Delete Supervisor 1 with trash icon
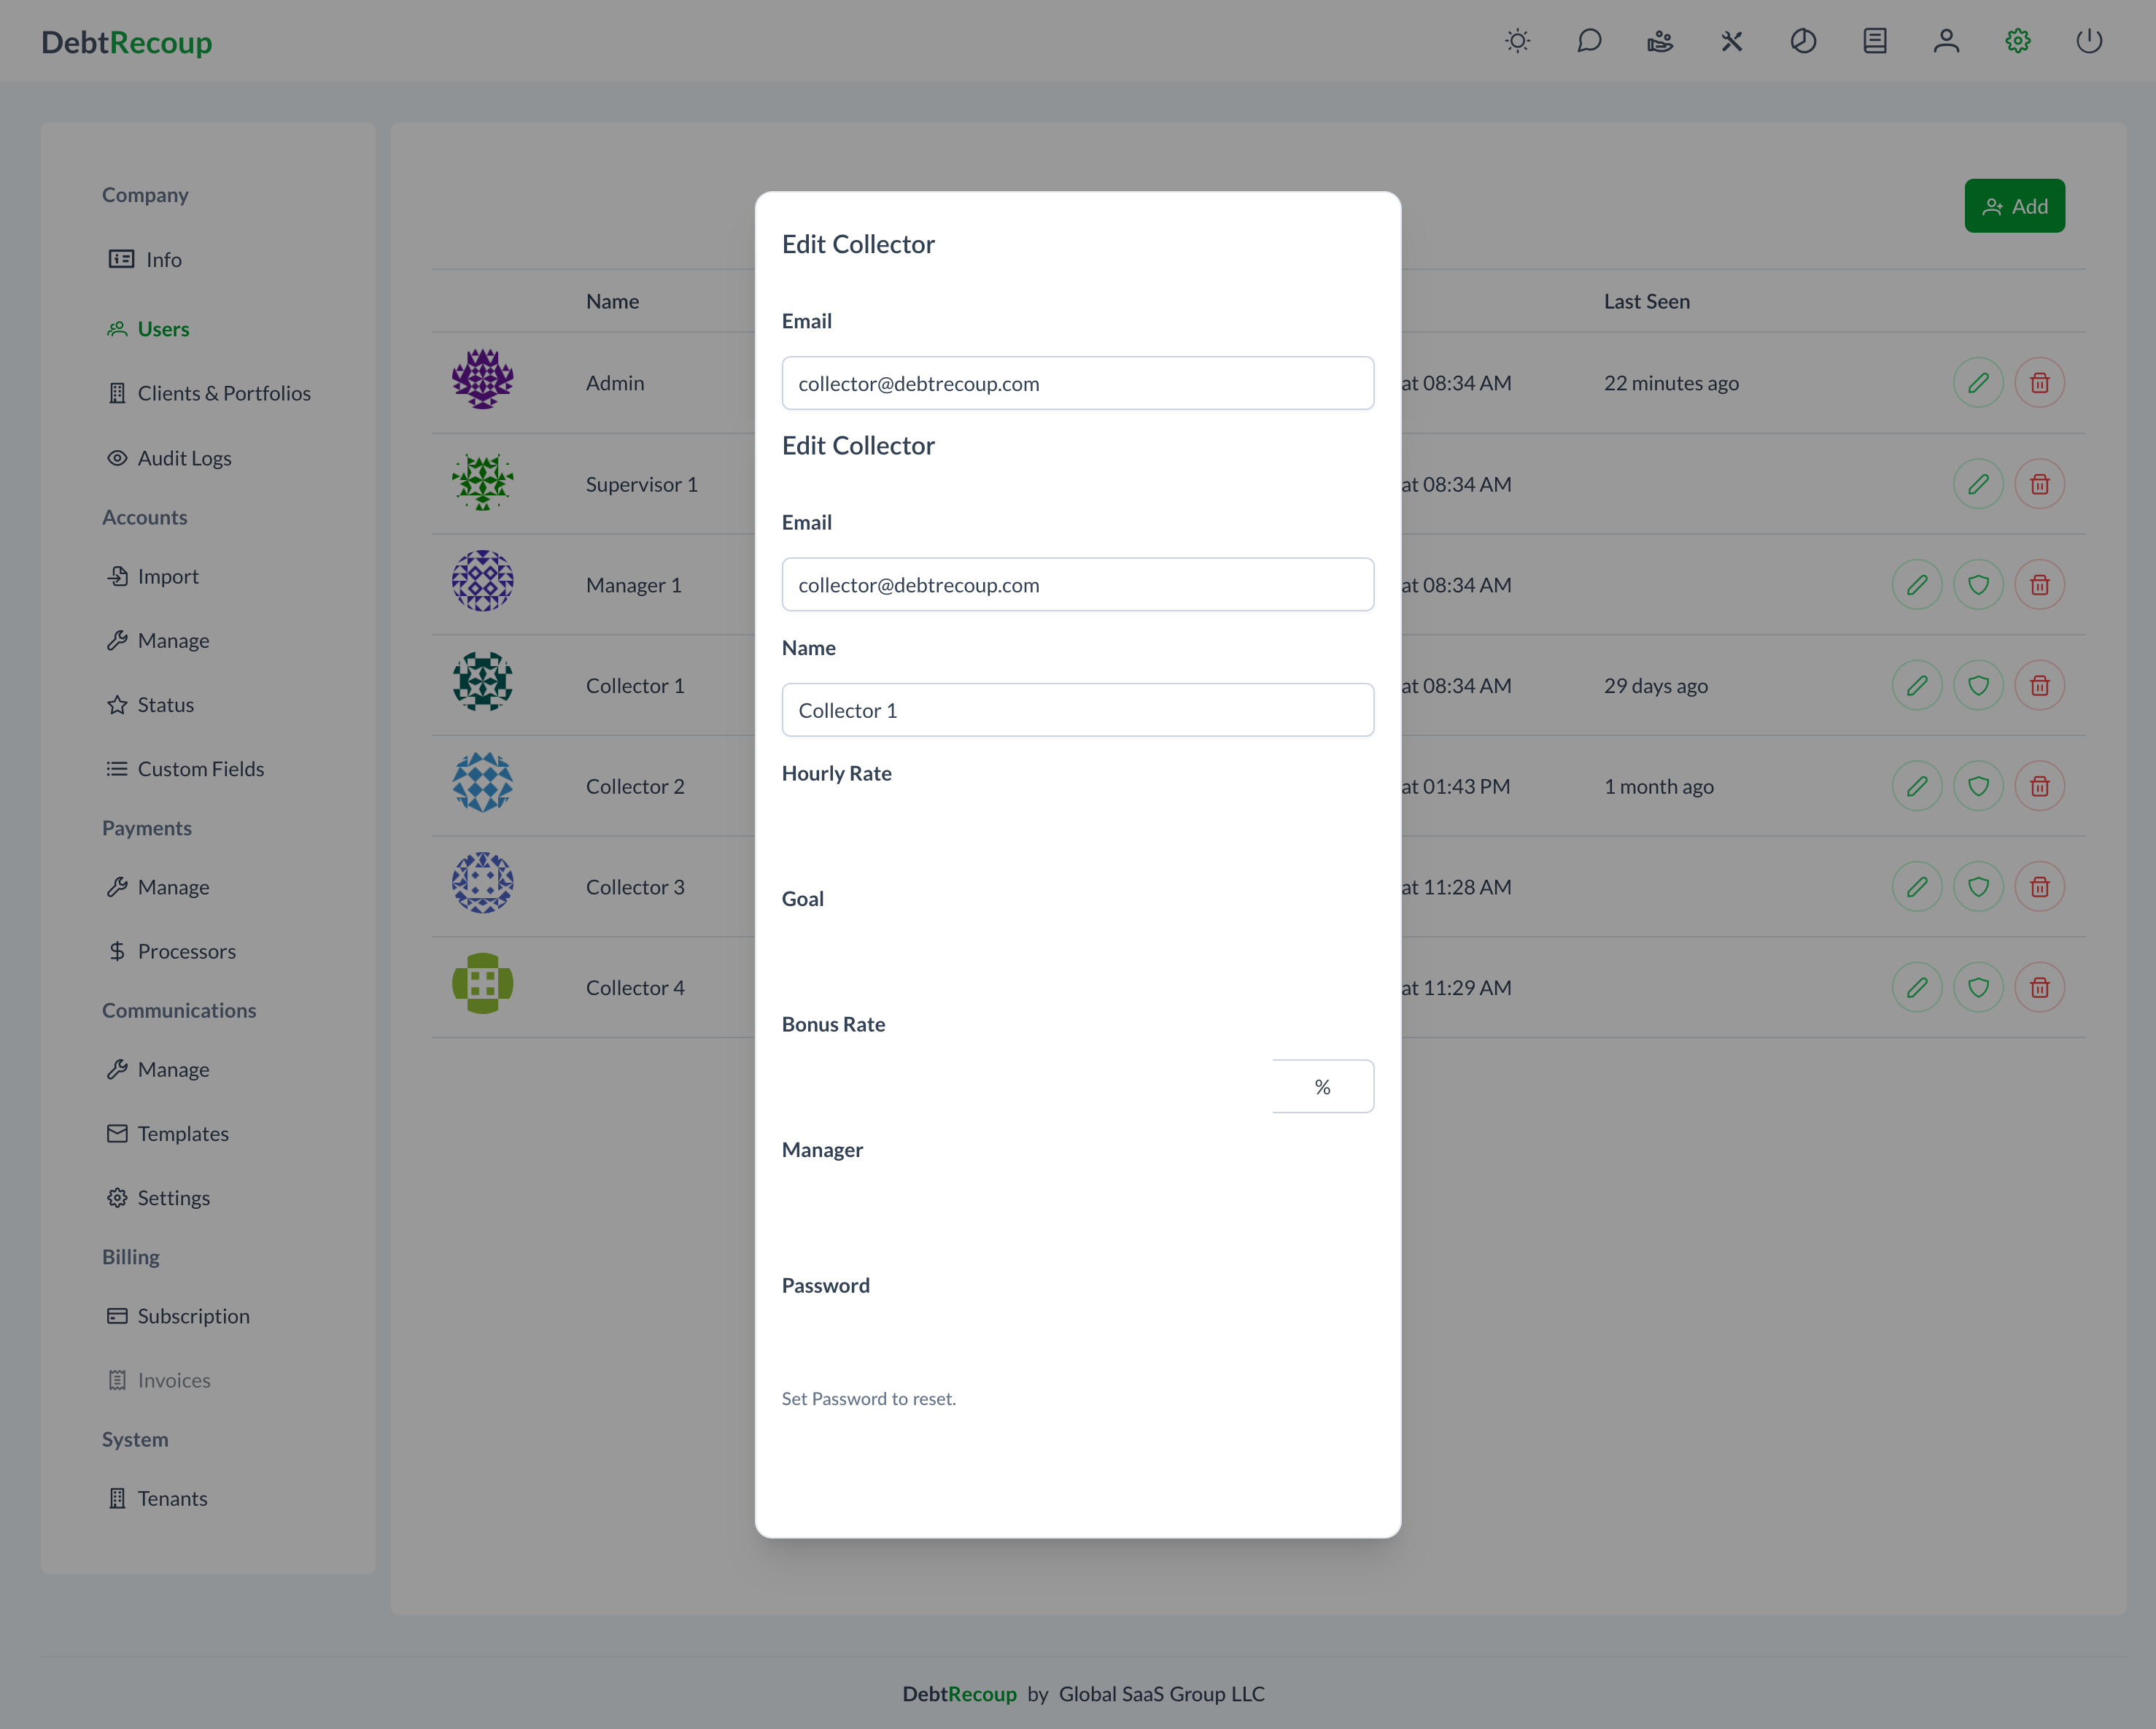This screenshot has width=2156, height=1729. (2039, 484)
